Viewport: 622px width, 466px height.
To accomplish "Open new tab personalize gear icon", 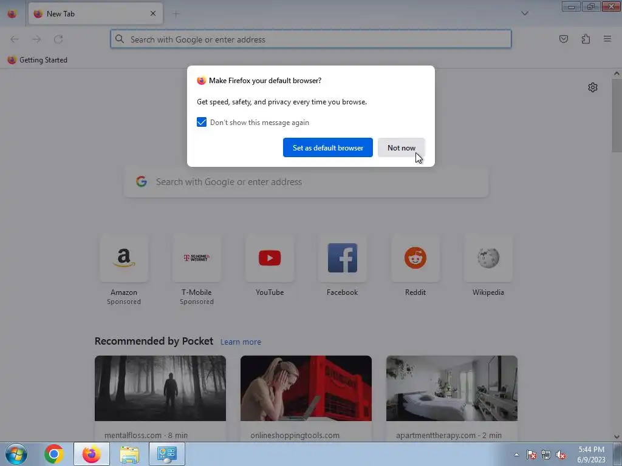I will coord(593,87).
